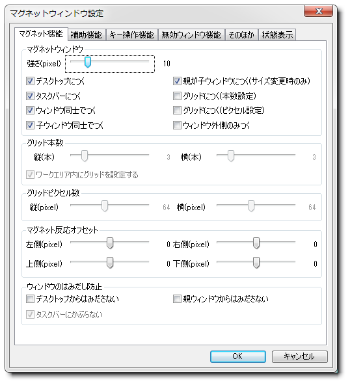Screen dimensions: 350x385
Task: Enable ウィンドウ外側のみつく checkbox
Action: click(x=177, y=126)
